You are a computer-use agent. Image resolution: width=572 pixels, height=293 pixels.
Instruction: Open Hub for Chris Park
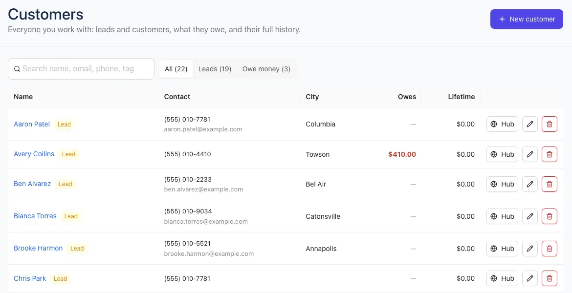tap(502, 279)
